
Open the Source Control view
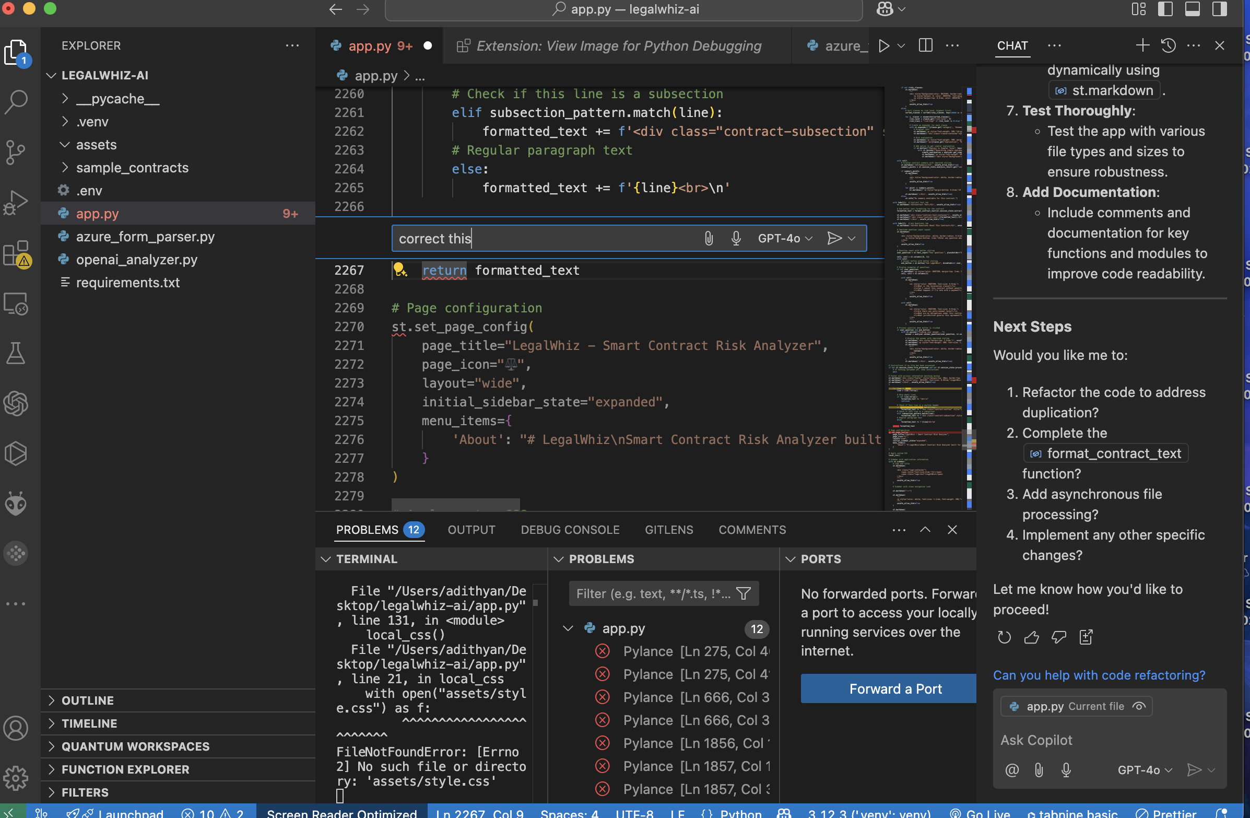tap(16, 152)
